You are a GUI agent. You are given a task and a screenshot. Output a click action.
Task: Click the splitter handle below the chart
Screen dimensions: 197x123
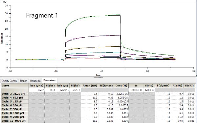pos(98,77)
